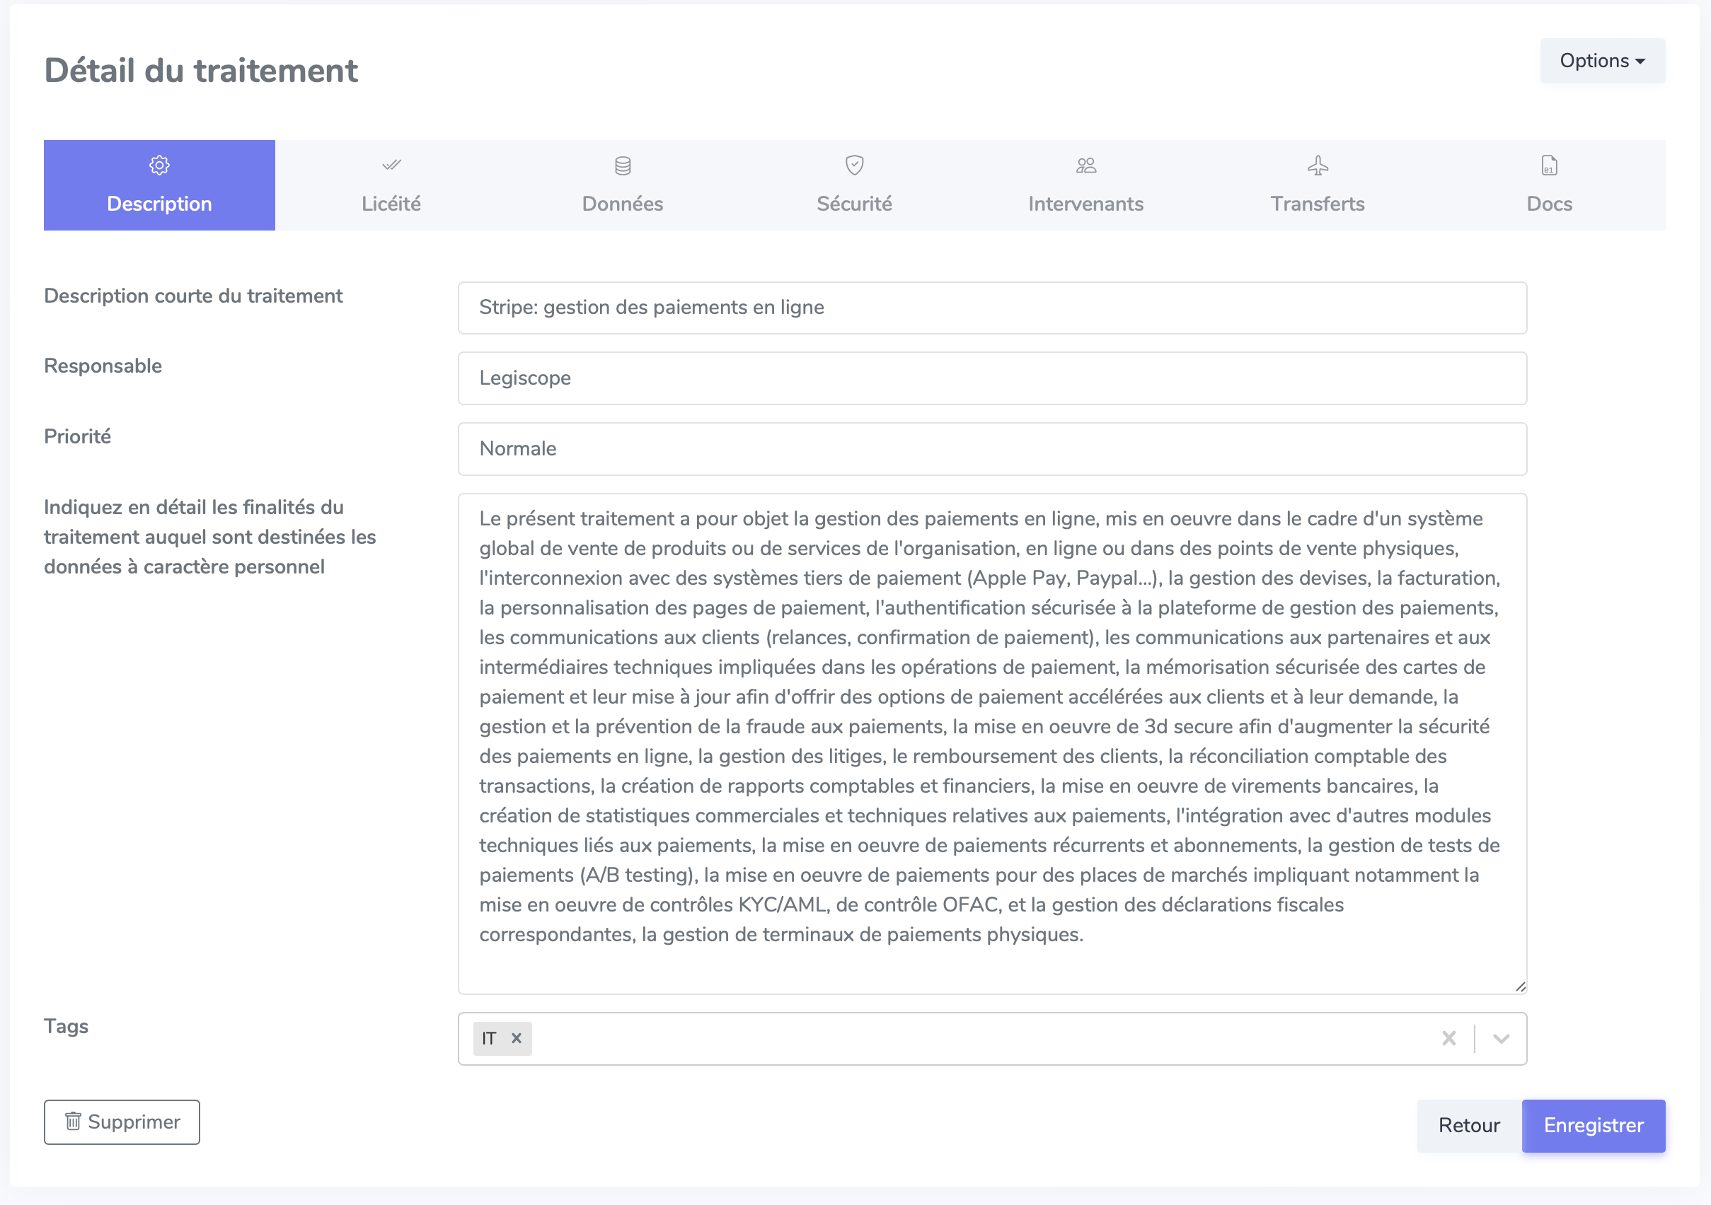This screenshot has height=1205, width=1711.
Task: Switch to the Licéité tab
Action: (x=391, y=185)
